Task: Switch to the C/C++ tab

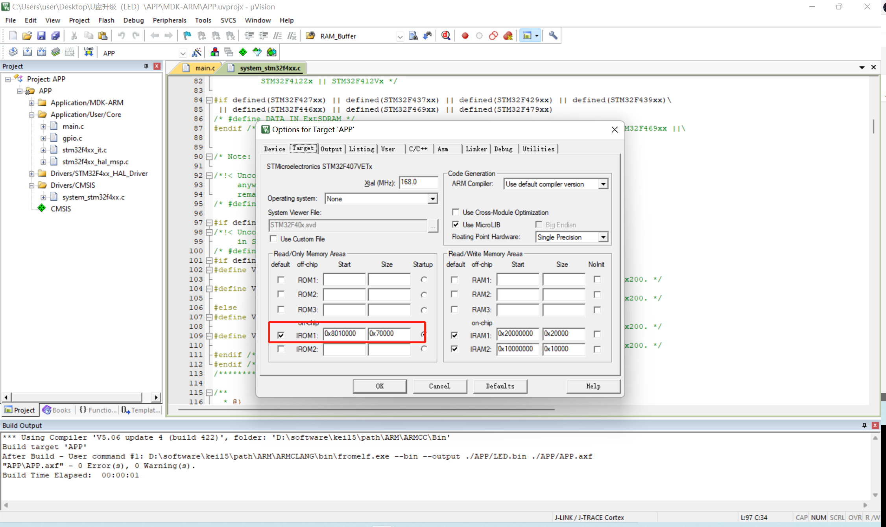Action: (418, 149)
